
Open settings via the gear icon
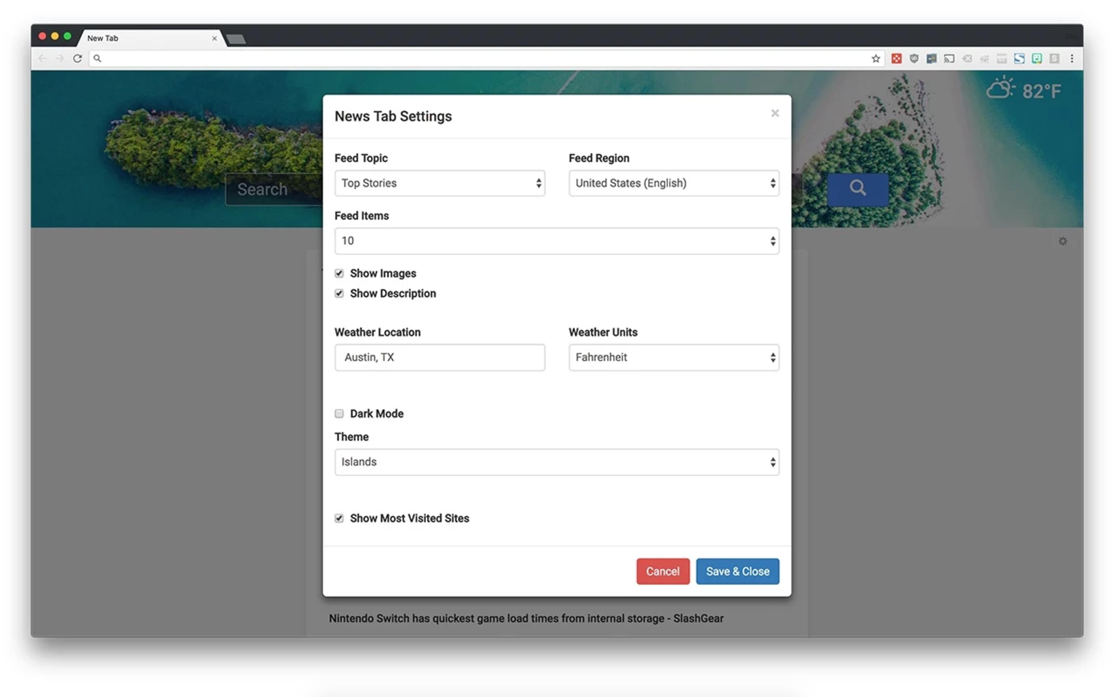pos(1062,241)
